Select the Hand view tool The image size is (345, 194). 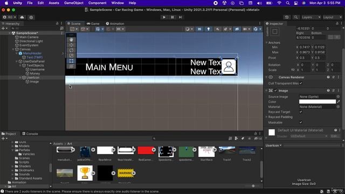click(x=71, y=40)
